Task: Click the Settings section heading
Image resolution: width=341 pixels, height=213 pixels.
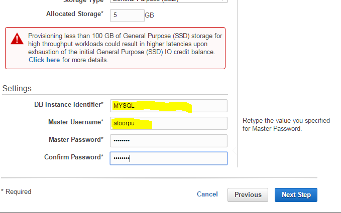Action: point(17,89)
